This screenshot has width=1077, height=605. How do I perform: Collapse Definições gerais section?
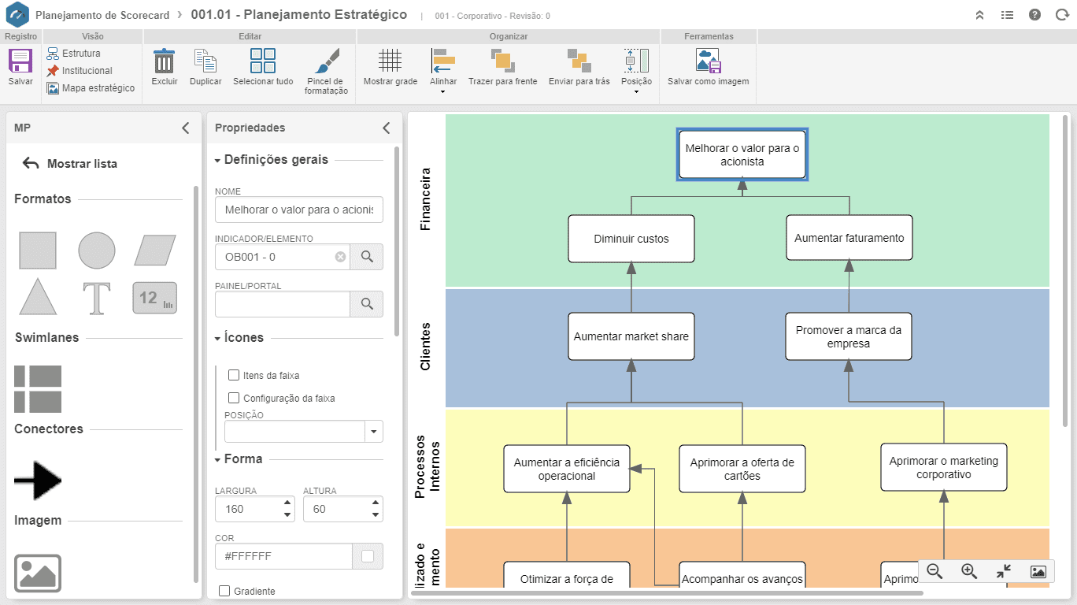(x=218, y=160)
